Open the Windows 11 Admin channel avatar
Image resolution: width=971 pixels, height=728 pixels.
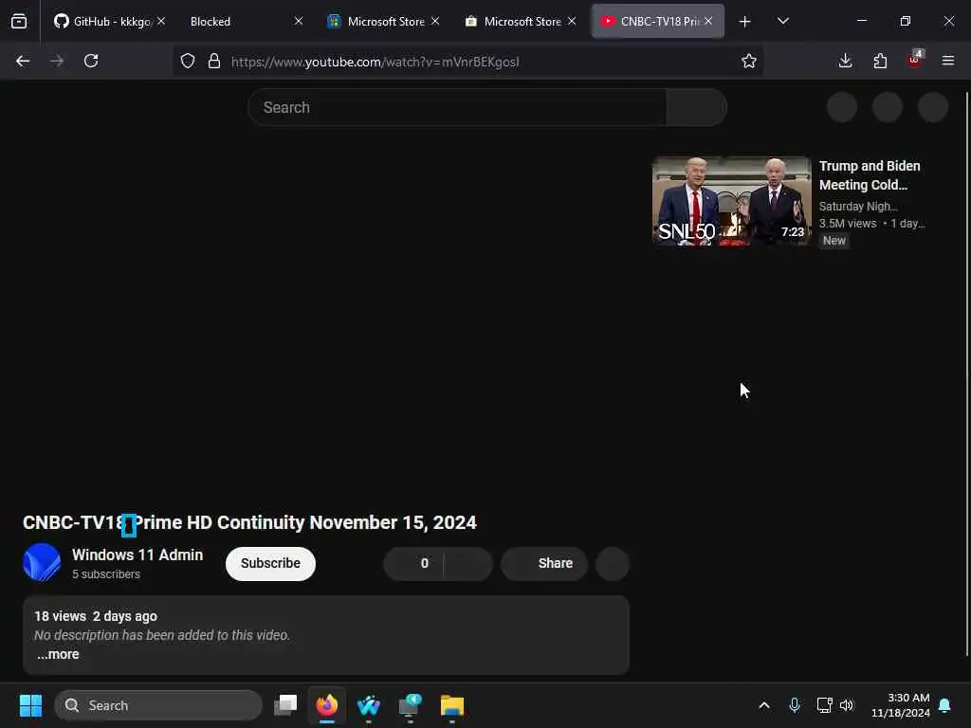(42, 563)
